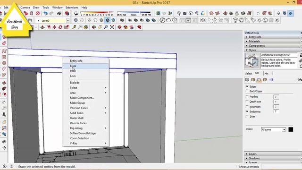302x170 pixels.
Task: Choose Entity Info from context menu
Action: pyautogui.click(x=86, y=61)
